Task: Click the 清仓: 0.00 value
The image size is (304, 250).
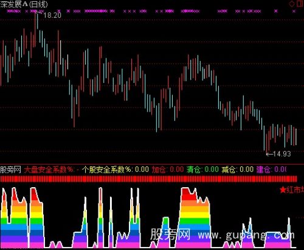Action: [x=202, y=170]
